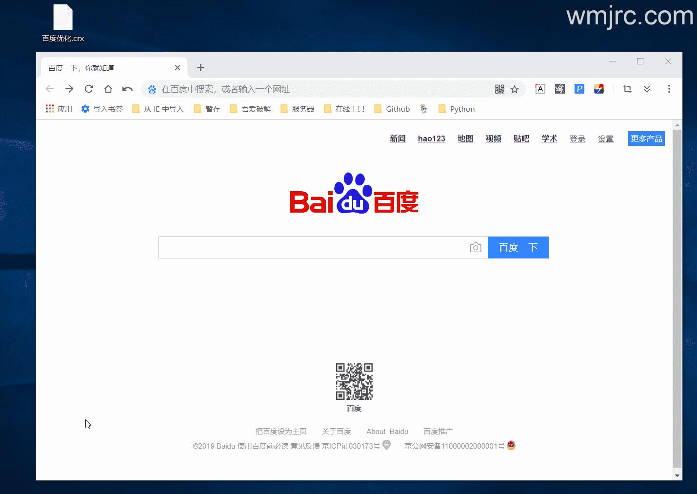Click the colorful lightning extension icon

click(599, 89)
